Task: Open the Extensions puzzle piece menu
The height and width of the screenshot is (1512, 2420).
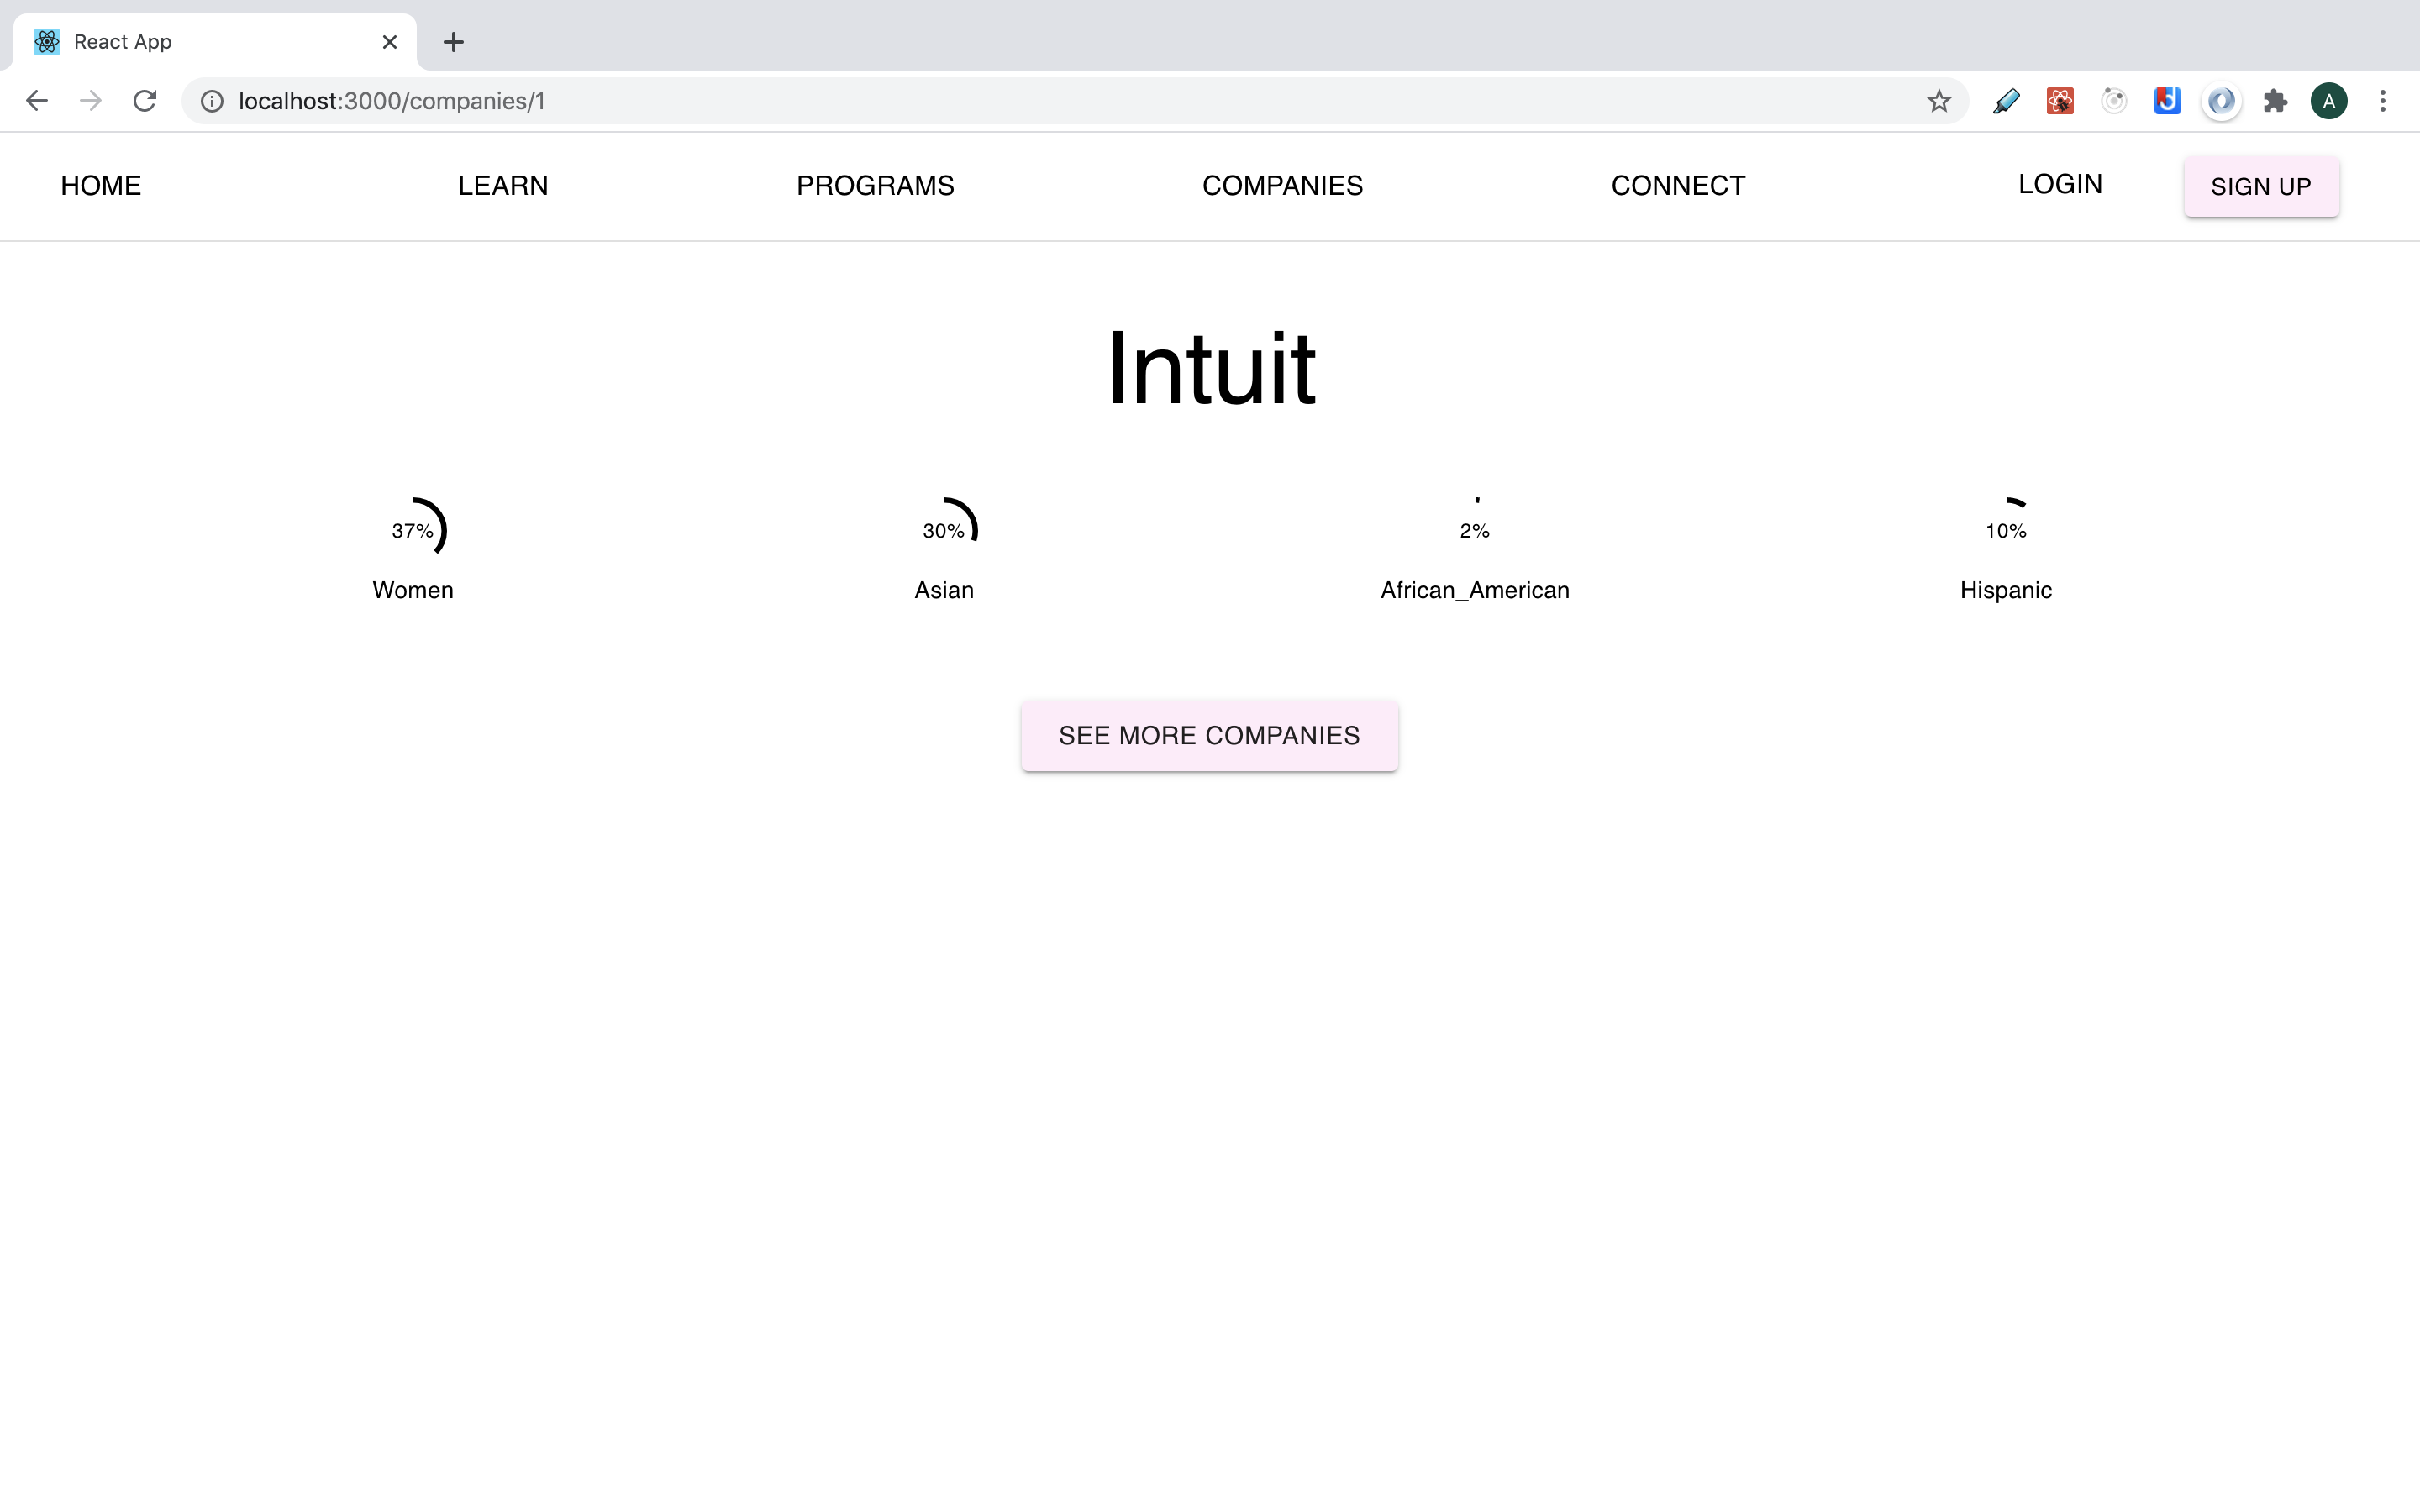Action: click(2275, 101)
